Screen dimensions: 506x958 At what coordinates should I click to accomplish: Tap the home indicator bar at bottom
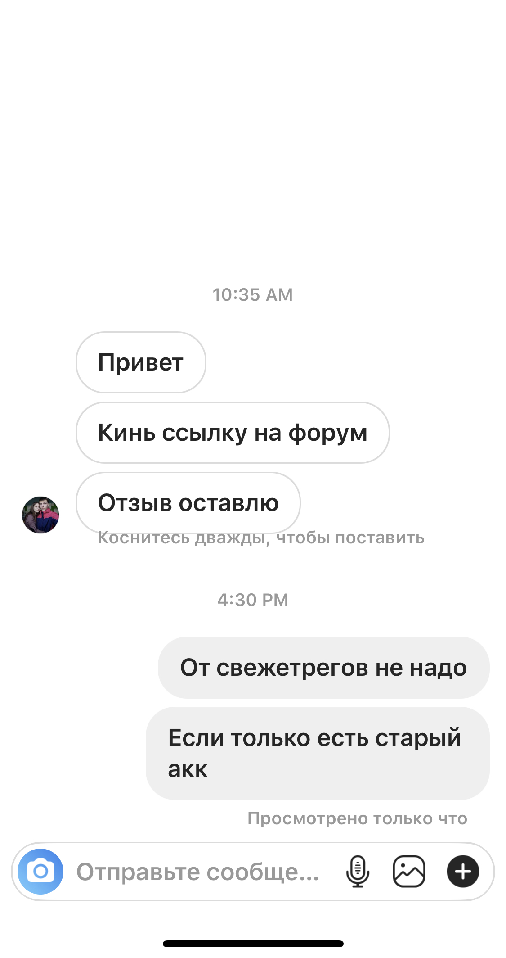253,944
